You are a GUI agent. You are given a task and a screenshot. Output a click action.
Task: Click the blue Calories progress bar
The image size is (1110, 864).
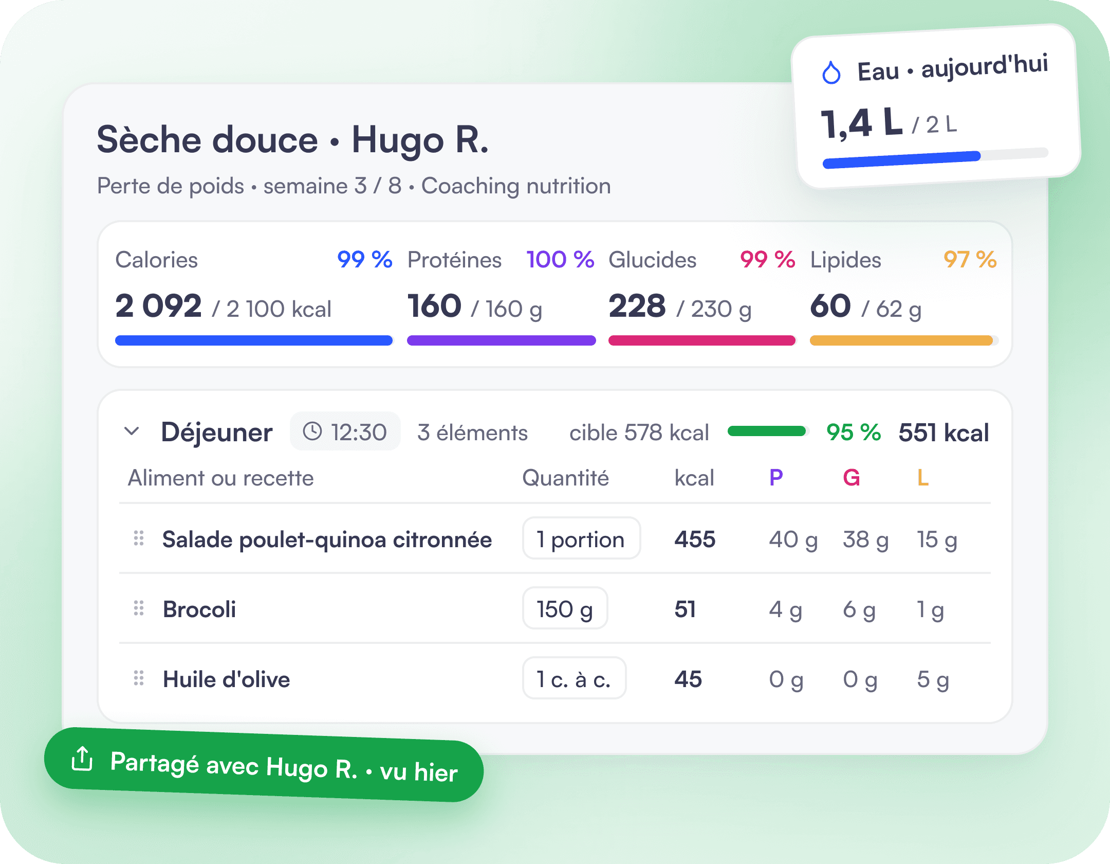(254, 340)
